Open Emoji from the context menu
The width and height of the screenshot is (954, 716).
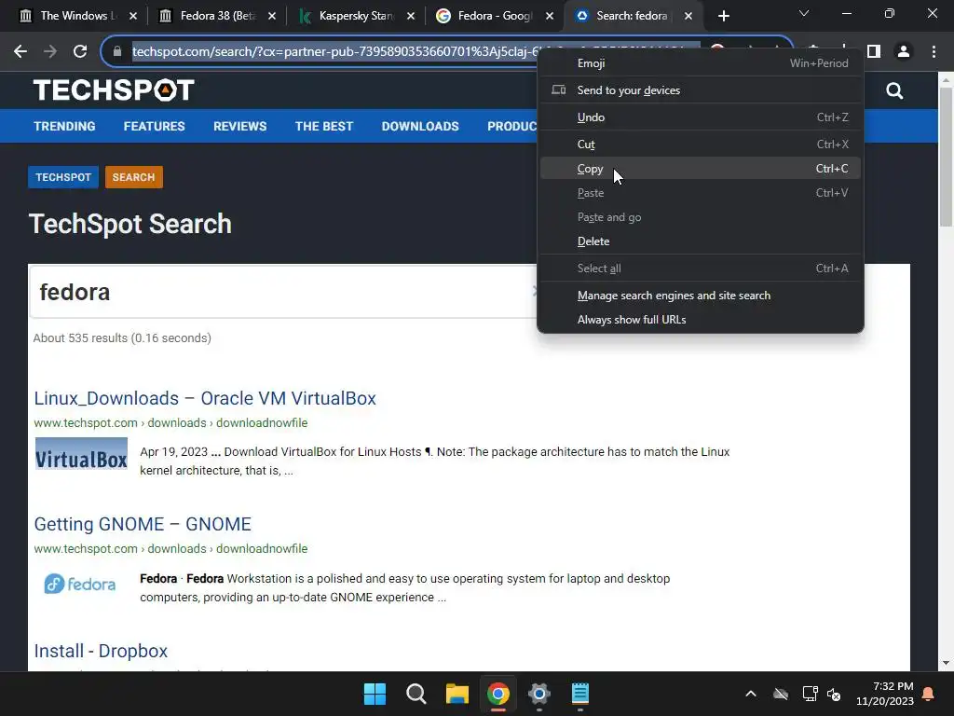coord(701,63)
